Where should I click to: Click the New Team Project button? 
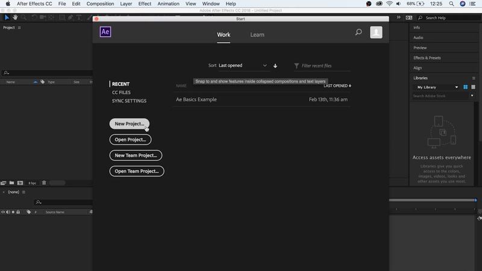136,155
